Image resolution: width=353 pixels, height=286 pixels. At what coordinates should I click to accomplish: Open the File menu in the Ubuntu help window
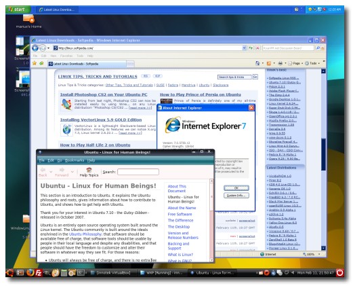(x=42, y=160)
